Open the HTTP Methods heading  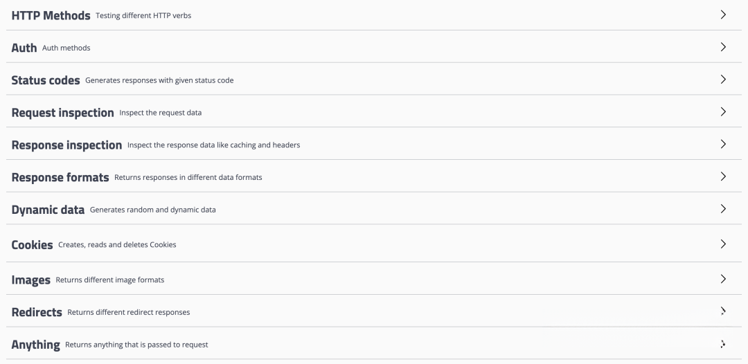(51, 15)
